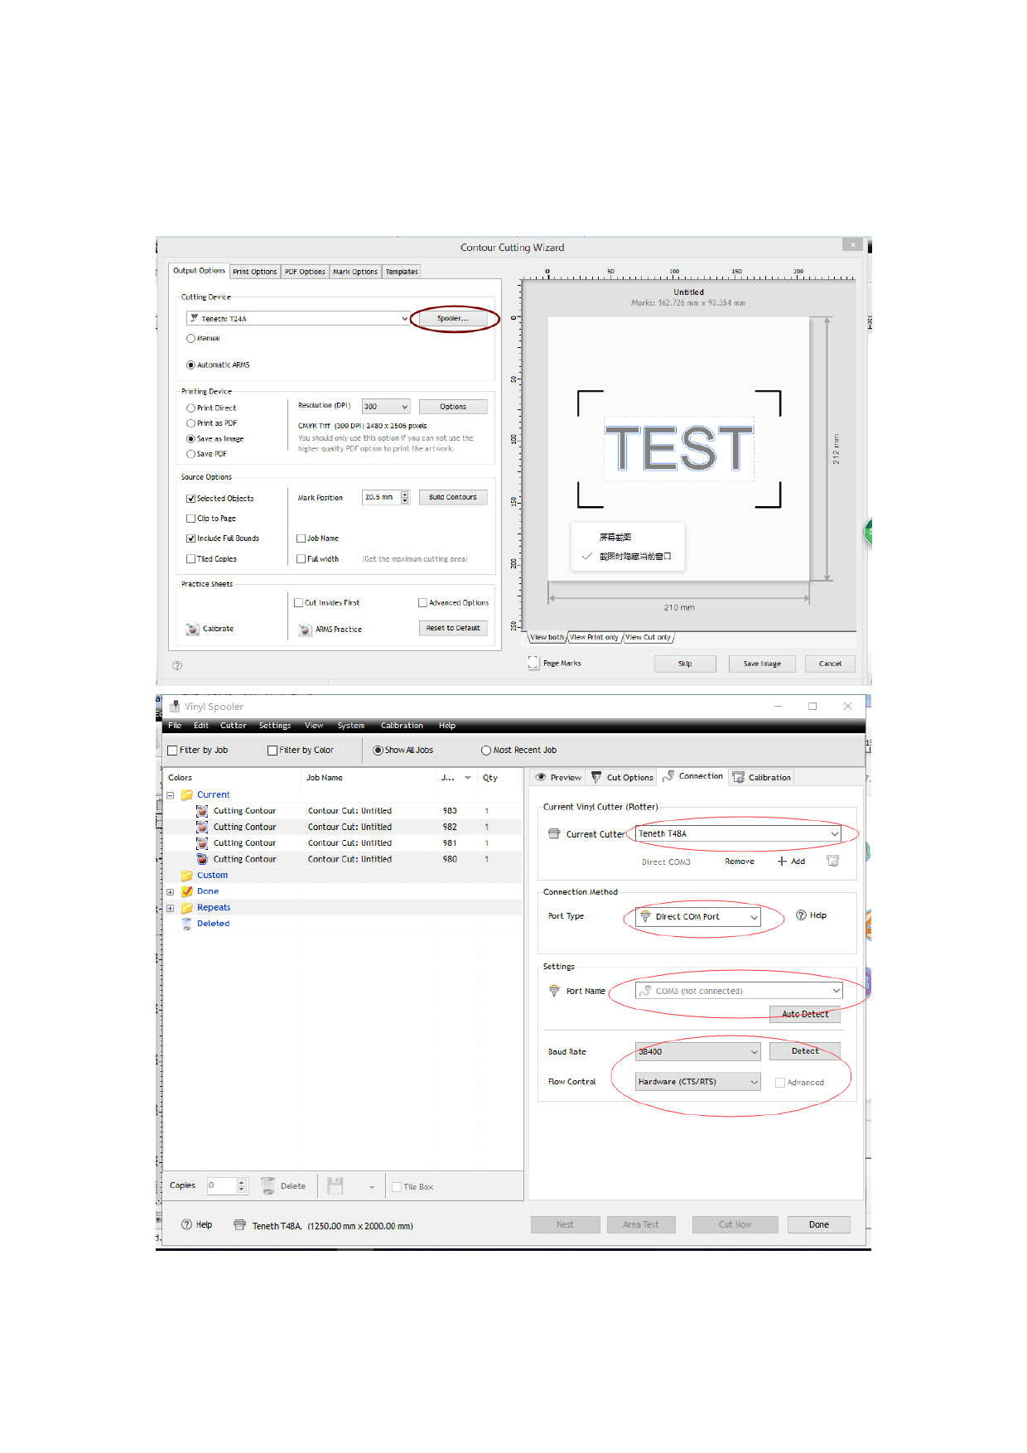Select the Print as PDF radio button
This screenshot has width=1027, height=1453.
click(x=191, y=423)
